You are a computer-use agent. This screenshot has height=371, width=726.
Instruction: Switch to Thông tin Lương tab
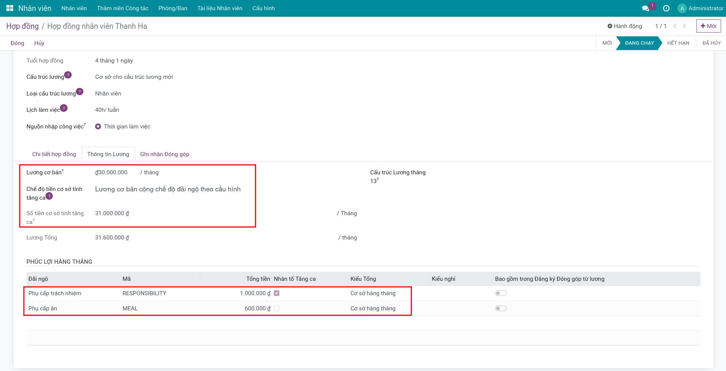pos(108,154)
